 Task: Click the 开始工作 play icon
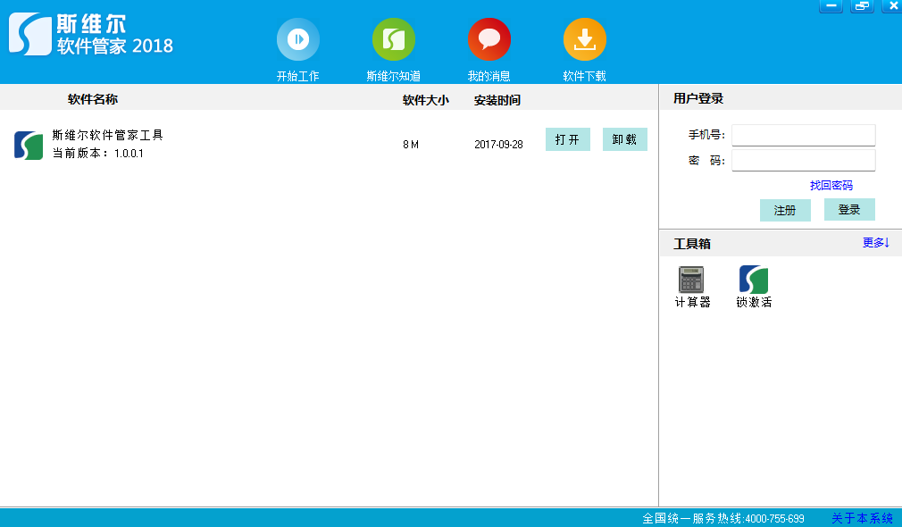[x=297, y=39]
